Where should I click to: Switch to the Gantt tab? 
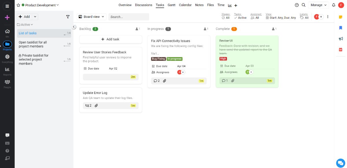171,5
